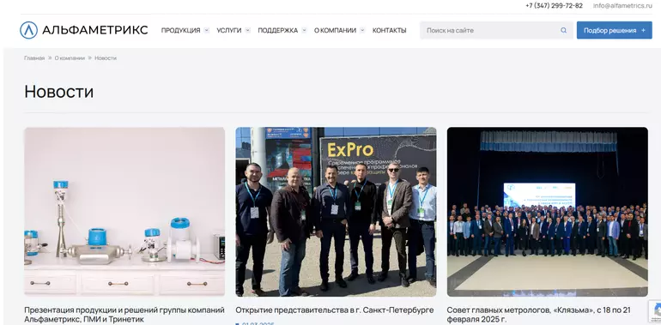The width and height of the screenshot is (661, 325).
Task: Open the measuring instruments product photo
Action: click(x=124, y=212)
